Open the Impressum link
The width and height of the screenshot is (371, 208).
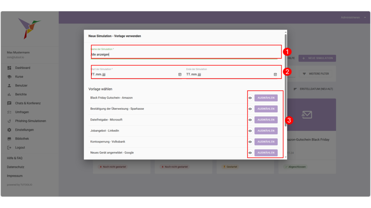tap(14, 176)
